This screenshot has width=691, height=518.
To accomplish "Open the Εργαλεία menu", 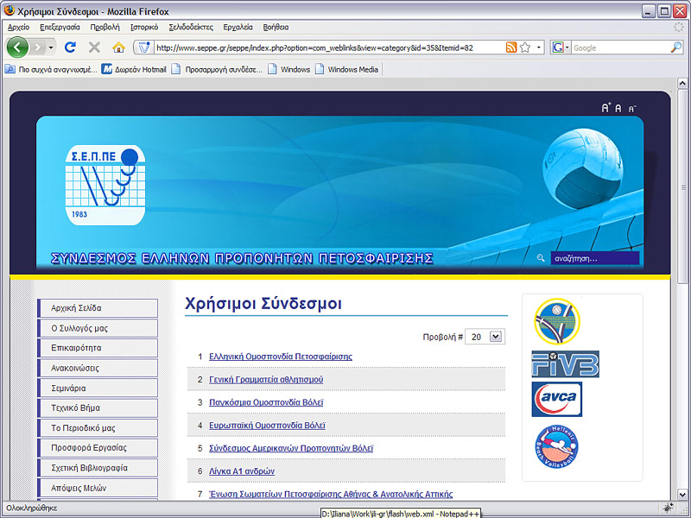I will point(238,28).
